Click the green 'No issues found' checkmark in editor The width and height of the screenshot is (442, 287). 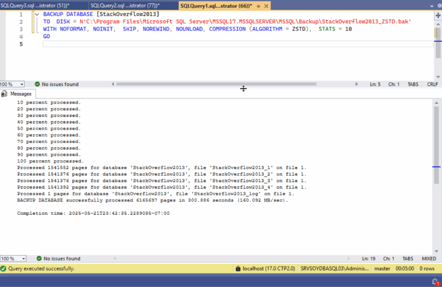(x=38, y=84)
